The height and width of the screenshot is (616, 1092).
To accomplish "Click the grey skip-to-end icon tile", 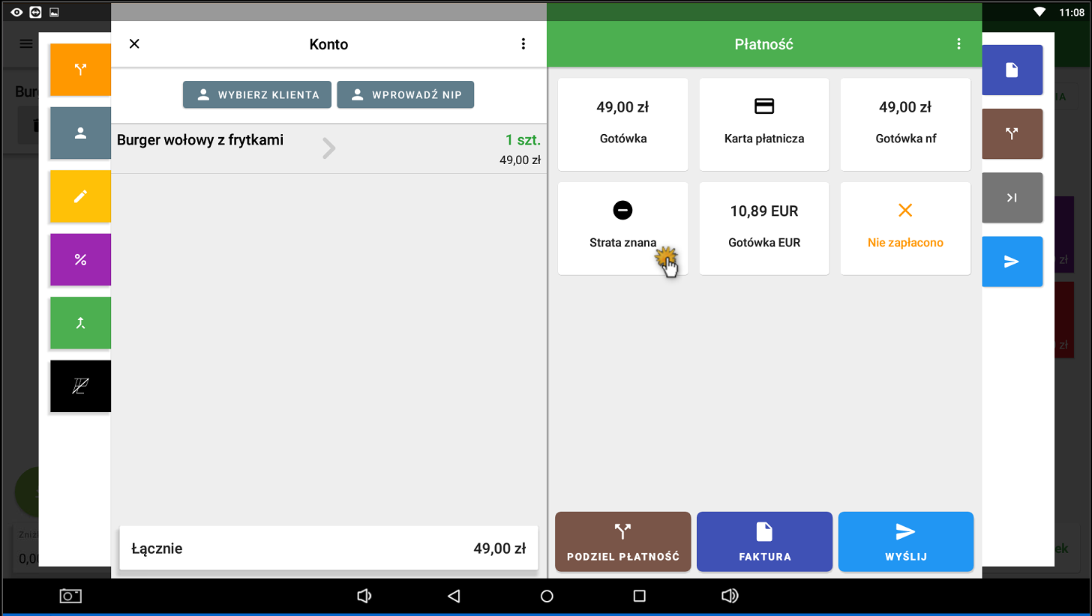I will click(1012, 198).
